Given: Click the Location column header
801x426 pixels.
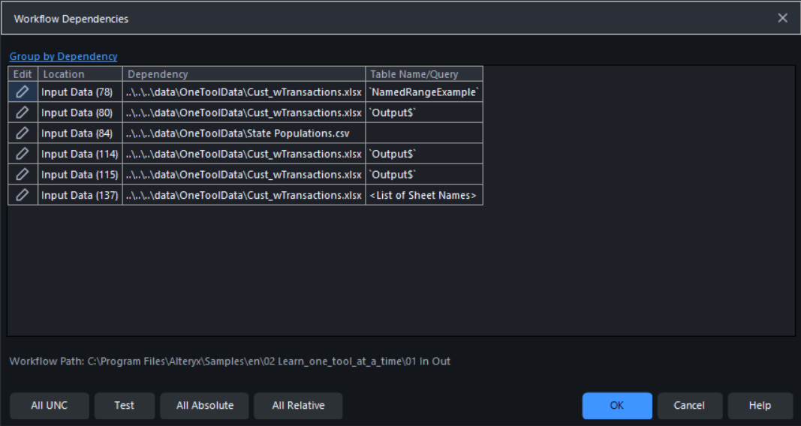Looking at the screenshot, I should 80,74.
